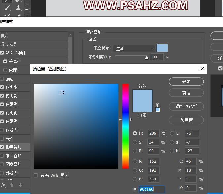
Task: Click the H value field 209
Action: pyautogui.click(x=153, y=133)
